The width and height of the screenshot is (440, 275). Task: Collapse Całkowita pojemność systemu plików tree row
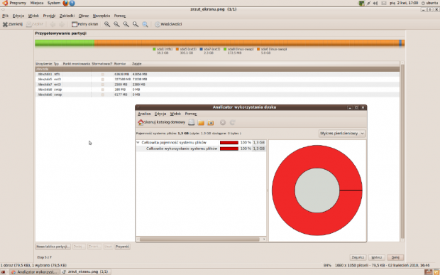[x=138, y=143]
